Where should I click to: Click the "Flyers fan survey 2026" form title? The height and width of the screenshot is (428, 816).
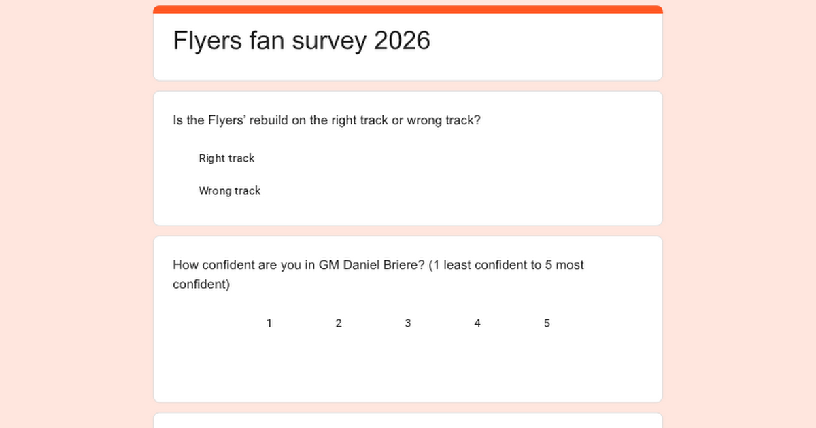pyautogui.click(x=301, y=41)
